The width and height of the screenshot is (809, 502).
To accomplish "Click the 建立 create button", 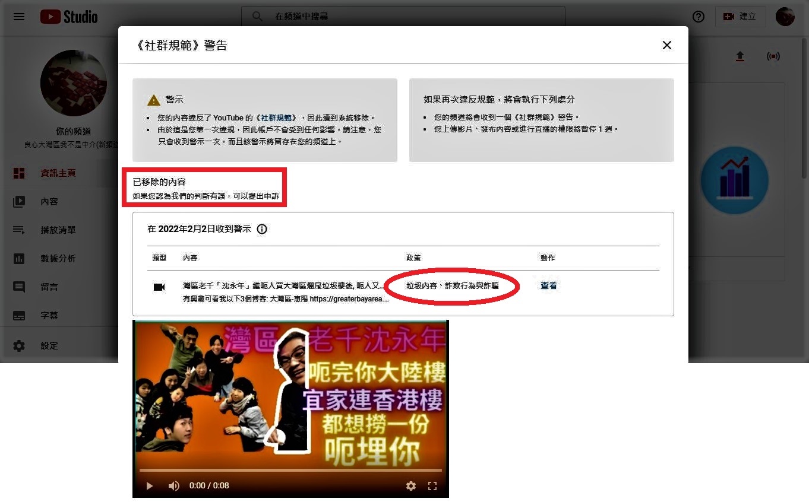I will [740, 17].
